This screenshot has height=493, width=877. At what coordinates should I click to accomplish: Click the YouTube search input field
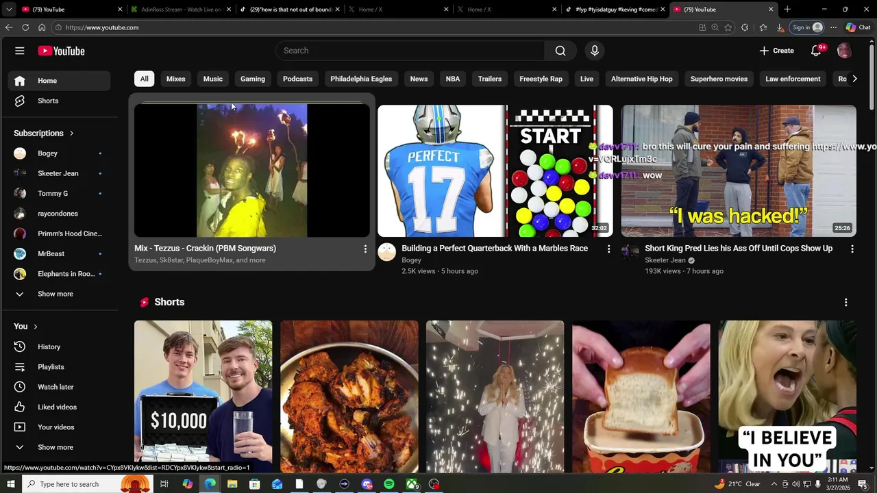coord(410,51)
